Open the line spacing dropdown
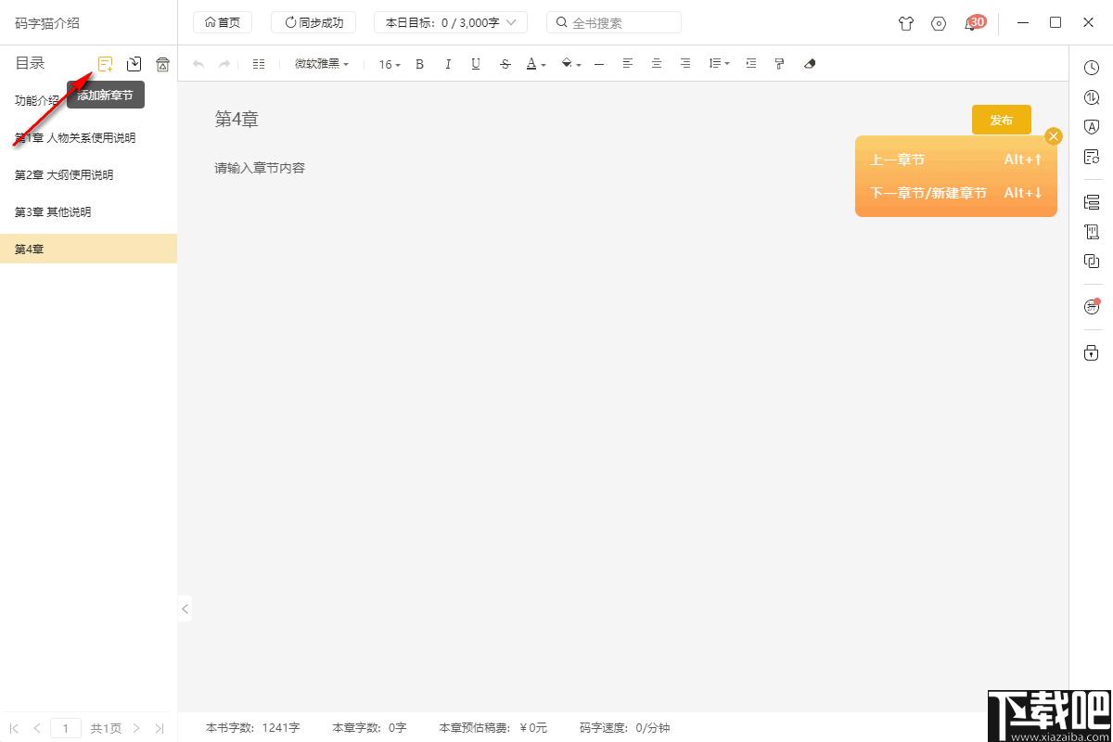The height and width of the screenshot is (742, 1113). (x=719, y=64)
